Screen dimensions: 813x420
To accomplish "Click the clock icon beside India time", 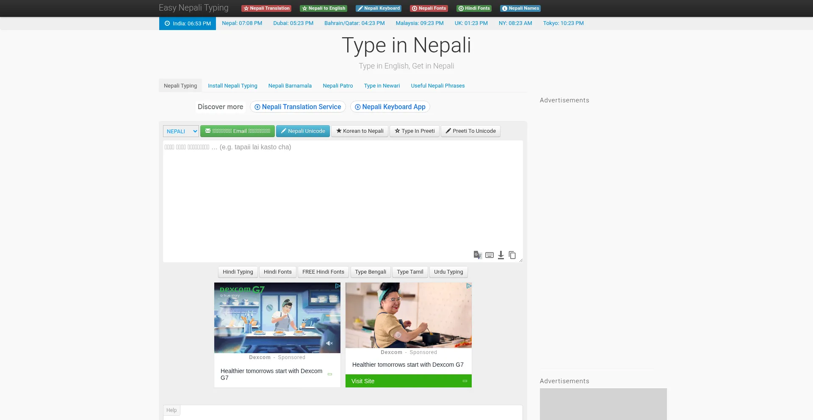I will [x=167, y=23].
